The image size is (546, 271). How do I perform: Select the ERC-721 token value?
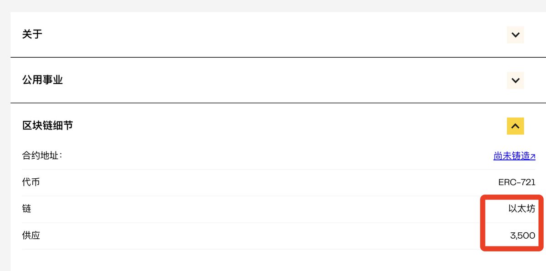[517, 182]
